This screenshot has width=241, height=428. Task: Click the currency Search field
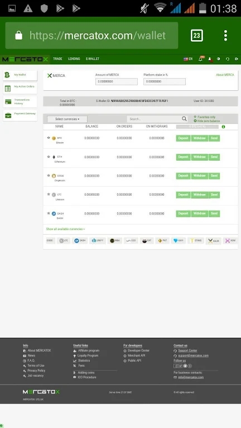pos(155,119)
